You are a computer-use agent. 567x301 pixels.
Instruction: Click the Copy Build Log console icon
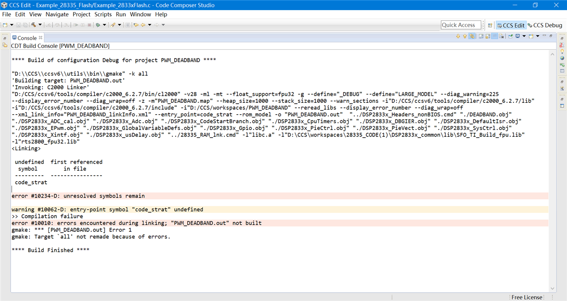click(481, 36)
